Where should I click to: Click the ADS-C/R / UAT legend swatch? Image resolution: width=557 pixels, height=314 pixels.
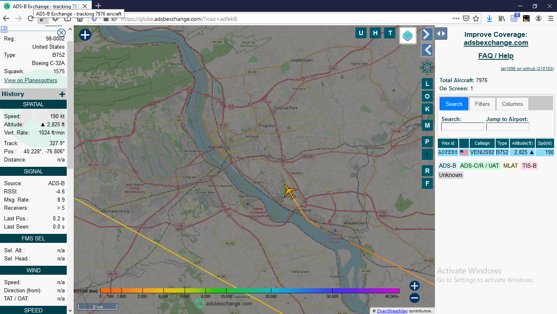coord(480,166)
